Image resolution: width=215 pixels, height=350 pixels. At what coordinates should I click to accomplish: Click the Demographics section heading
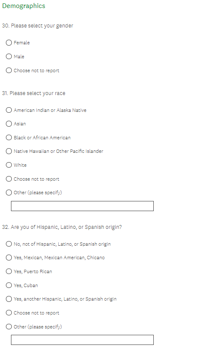coord(24,6)
